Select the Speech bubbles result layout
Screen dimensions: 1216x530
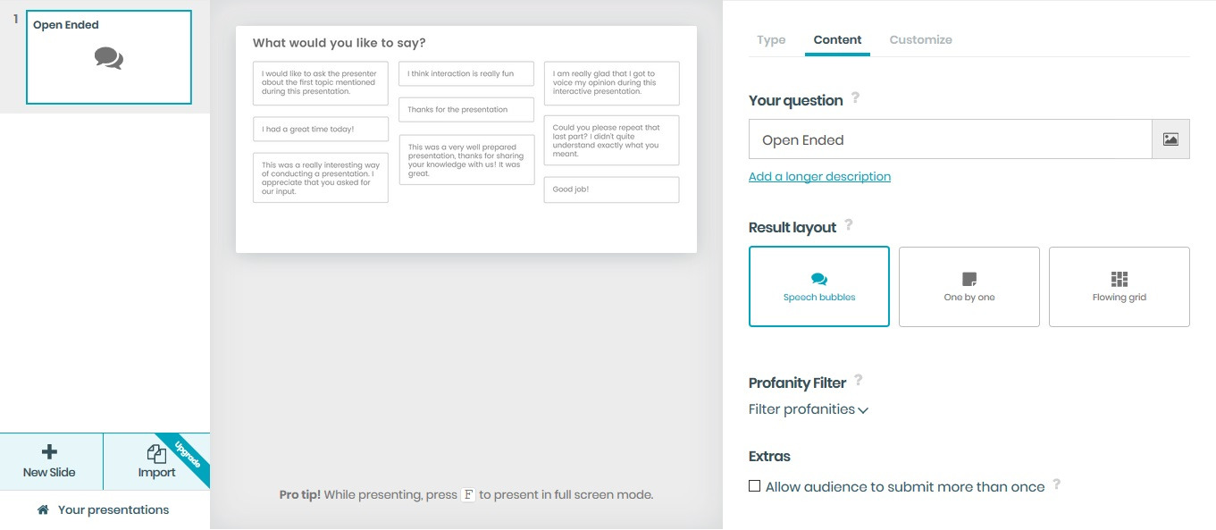click(819, 287)
